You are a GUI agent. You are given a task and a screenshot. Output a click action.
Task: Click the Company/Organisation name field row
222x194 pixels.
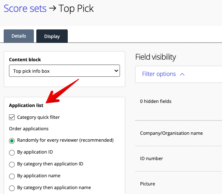(x=178, y=133)
